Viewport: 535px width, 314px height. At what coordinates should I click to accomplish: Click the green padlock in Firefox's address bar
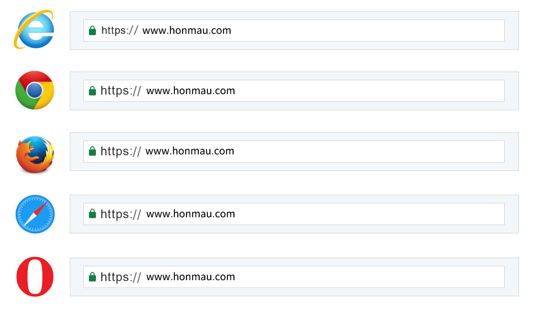click(x=92, y=151)
